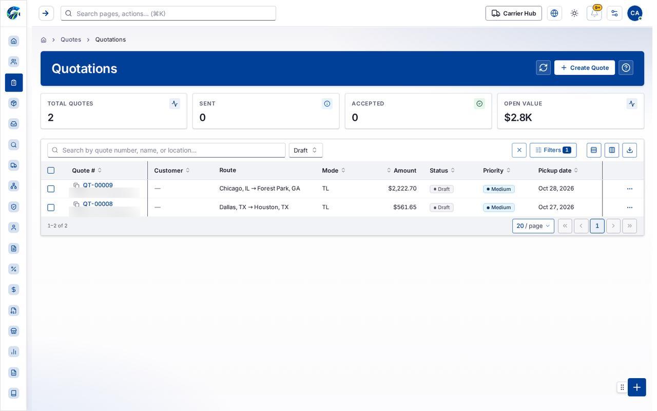This screenshot has height=411, width=657.
Task: Open the Carrier Hub button
Action: point(514,13)
